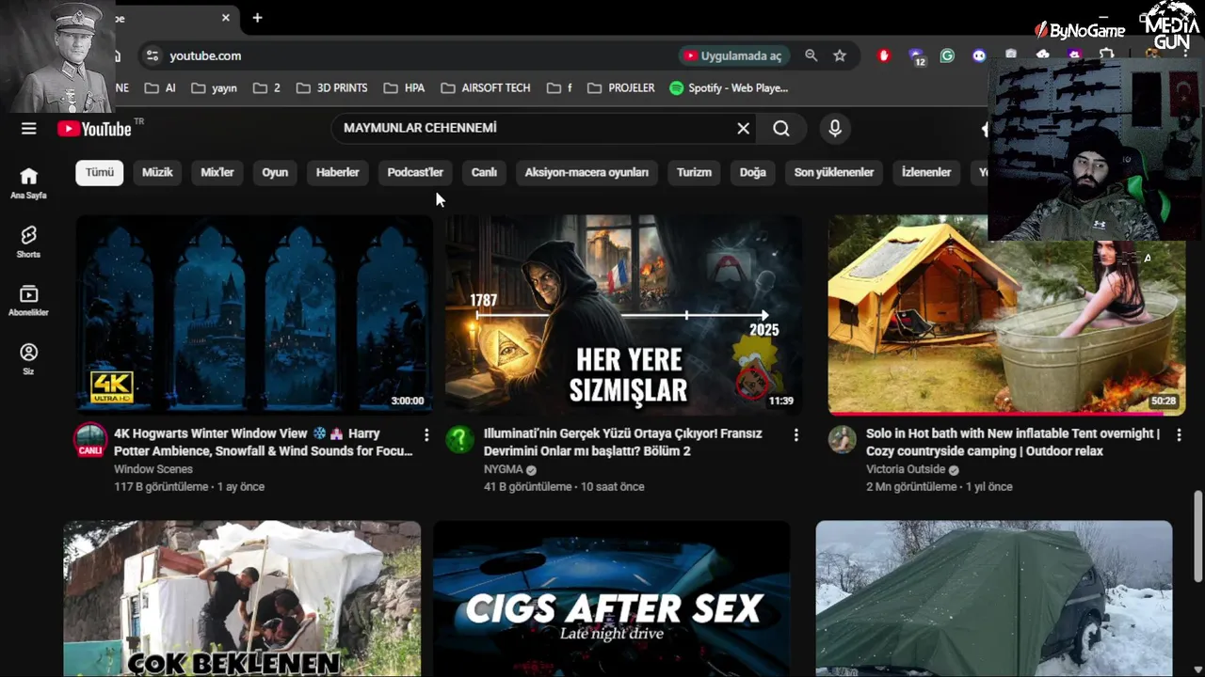Play the CIGS AFTER SEX thumbnail
This screenshot has height=677, width=1205.
coord(612,599)
